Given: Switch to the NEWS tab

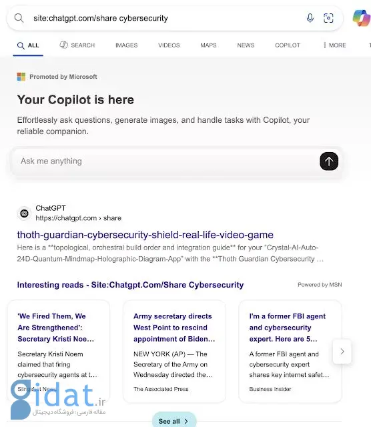Looking at the screenshot, I should point(246,45).
